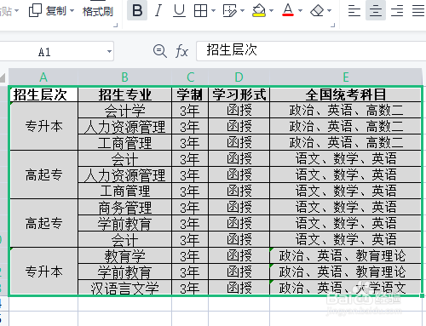Open paste (贴) dropdown arrow
This screenshot has width=426, height=326.
pyautogui.click(x=16, y=11)
